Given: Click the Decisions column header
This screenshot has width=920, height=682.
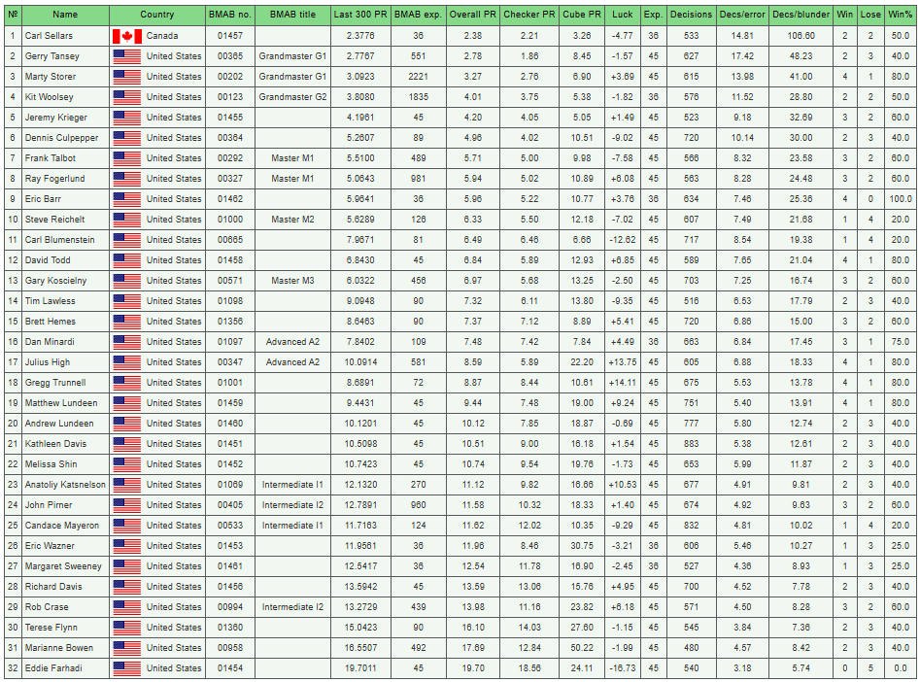Looking at the screenshot, I should pos(691,15).
